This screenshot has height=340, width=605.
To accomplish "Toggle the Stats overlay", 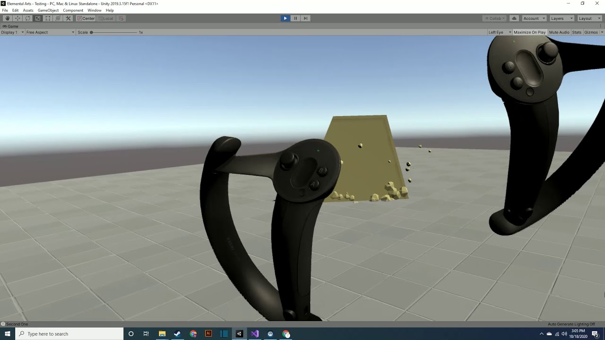I will [577, 32].
